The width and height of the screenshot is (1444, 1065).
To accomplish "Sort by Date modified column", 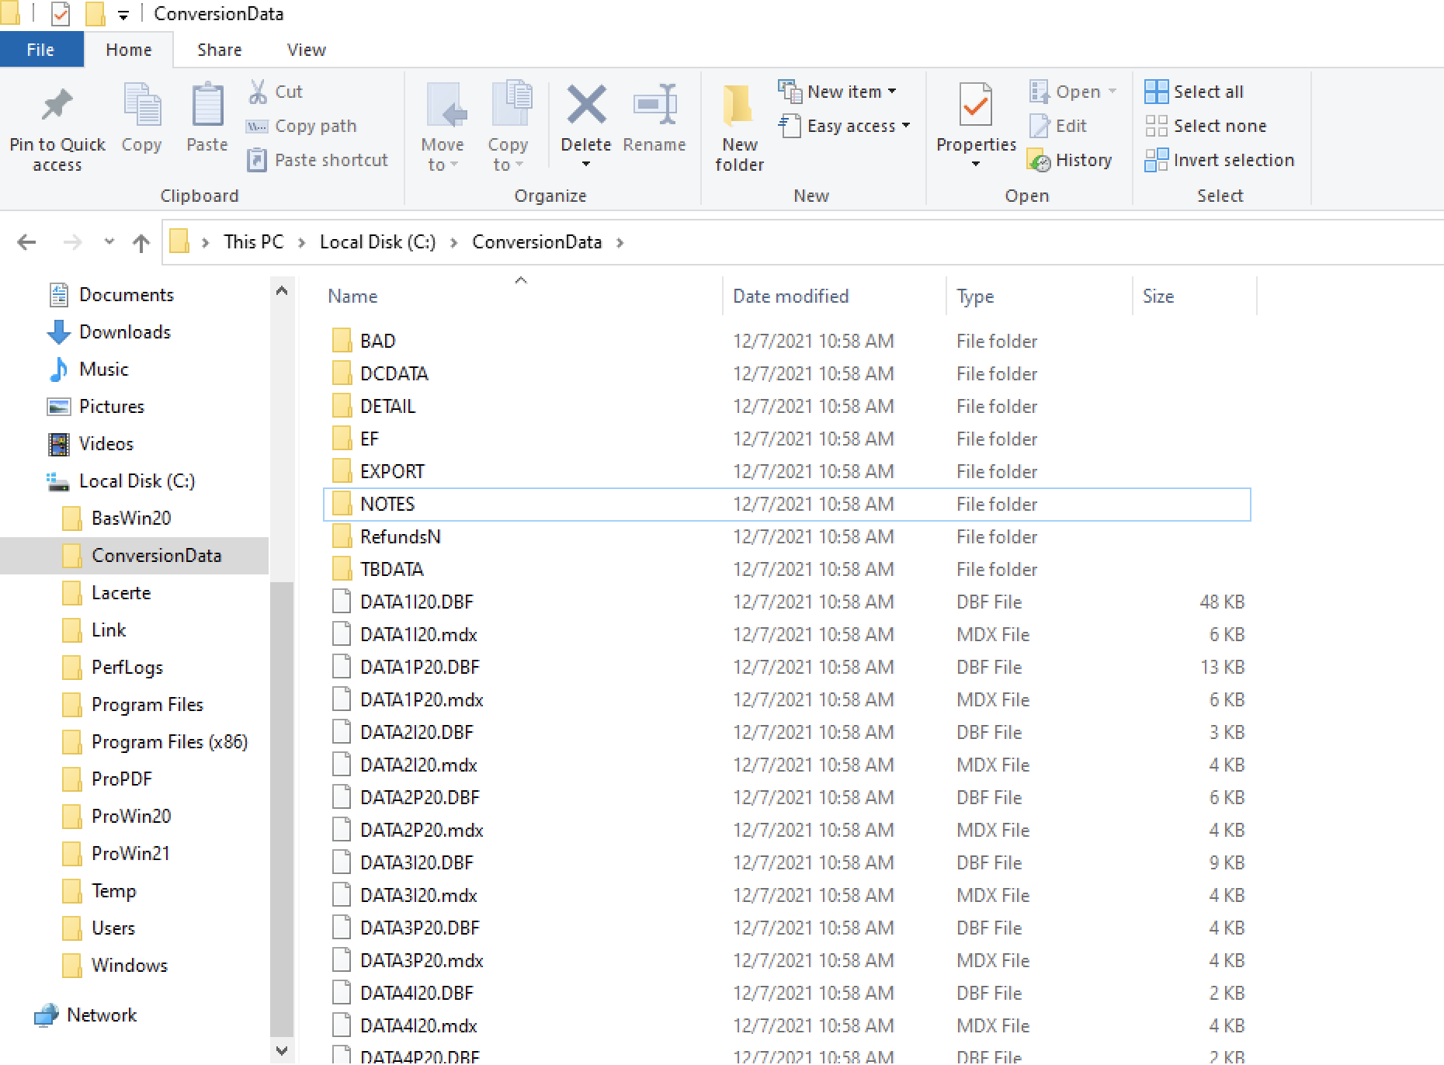I will point(791,296).
